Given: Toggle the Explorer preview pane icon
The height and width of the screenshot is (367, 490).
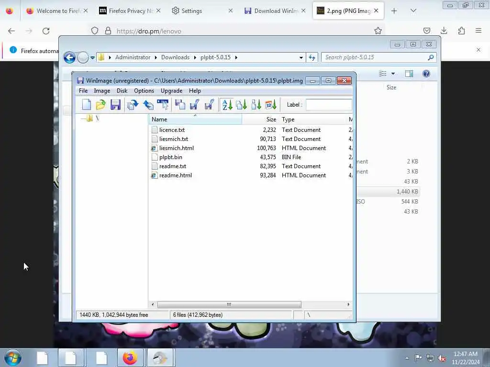Looking at the screenshot, I should coord(409,74).
